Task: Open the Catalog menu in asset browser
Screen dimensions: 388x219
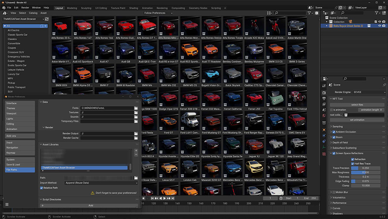Action: 33,13
